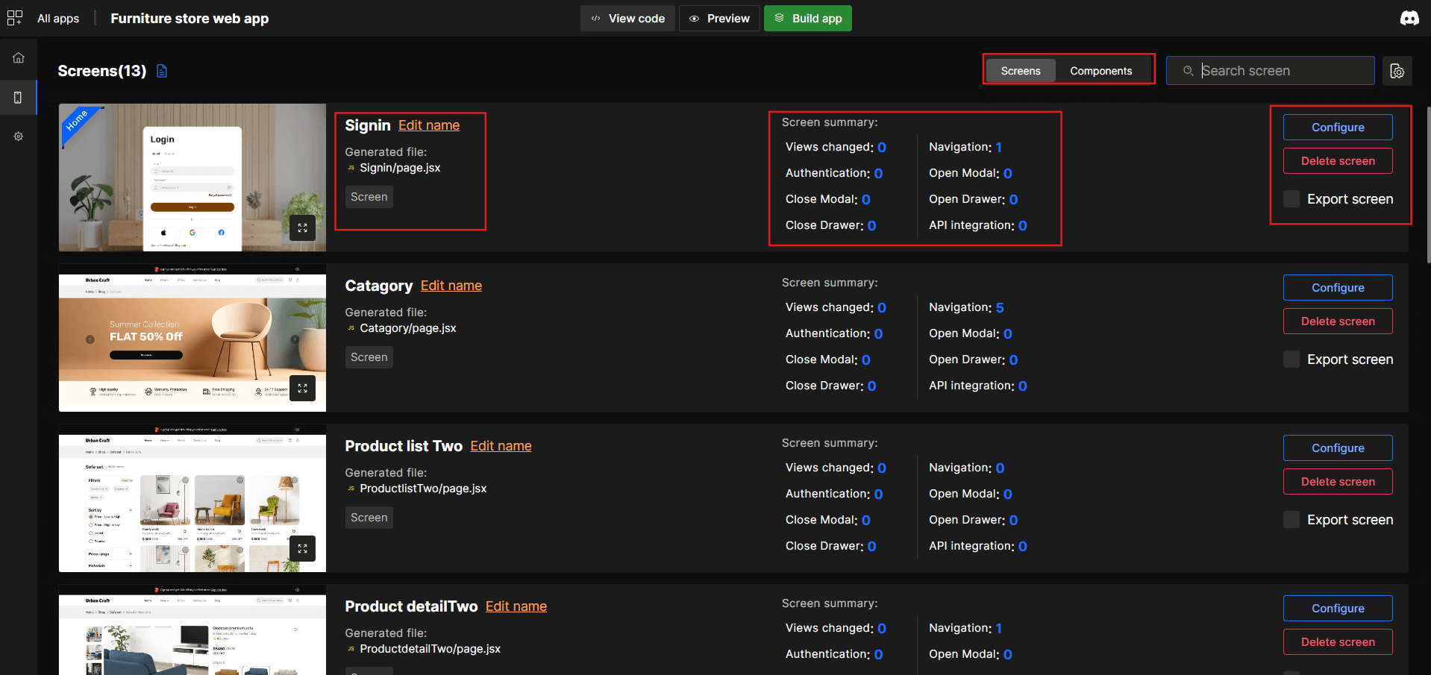Enable Export screen for Catagory
1431x675 pixels.
click(x=1291, y=360)
